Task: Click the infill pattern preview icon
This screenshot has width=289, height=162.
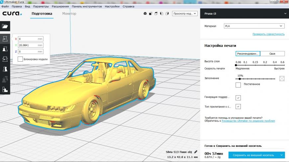Action: 282,79
